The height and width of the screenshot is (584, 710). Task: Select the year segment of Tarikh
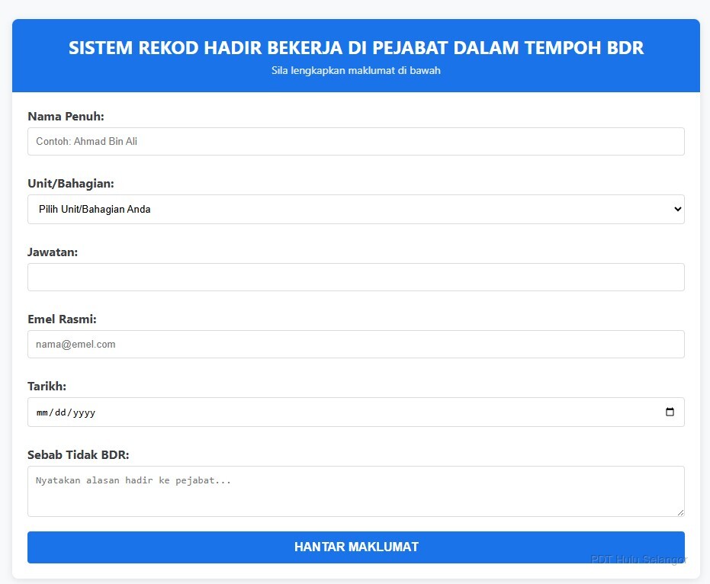84,412
